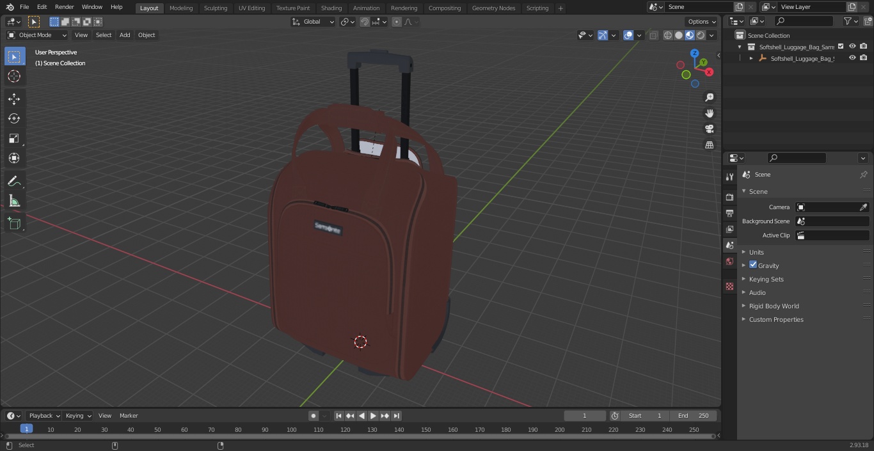874x451 pixels.
Task: Pin the Scene properties panel
Action: click(x=863, y=175)
